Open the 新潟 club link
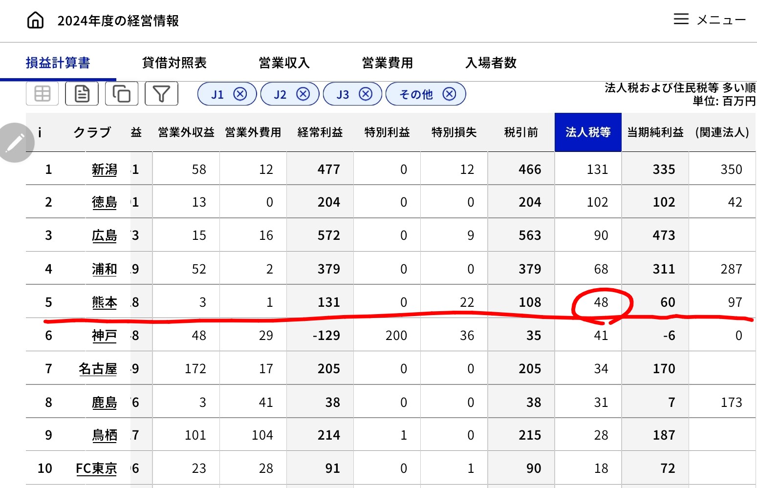This screenshot has width=757, height=488. pos(105,170)
